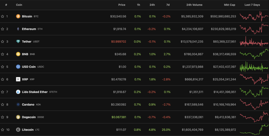Click the USD Coin logo icon
269x136 pixels.
(18, 67)
